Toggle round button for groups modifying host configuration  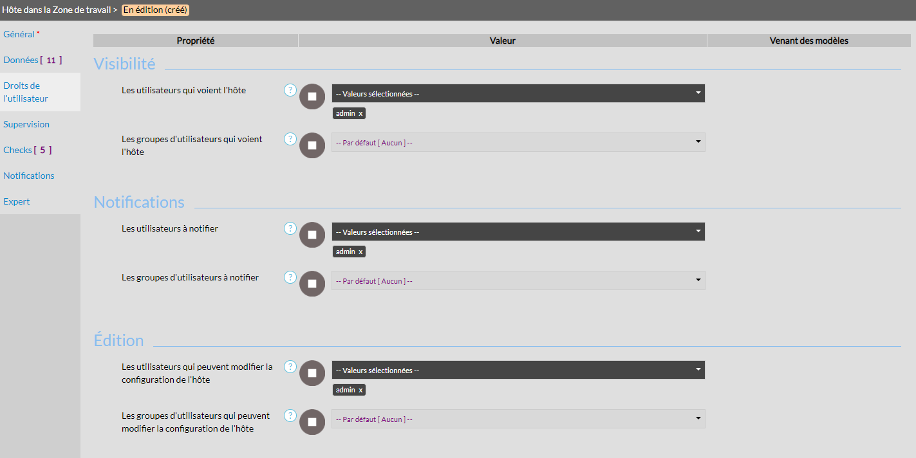(312, 422)
